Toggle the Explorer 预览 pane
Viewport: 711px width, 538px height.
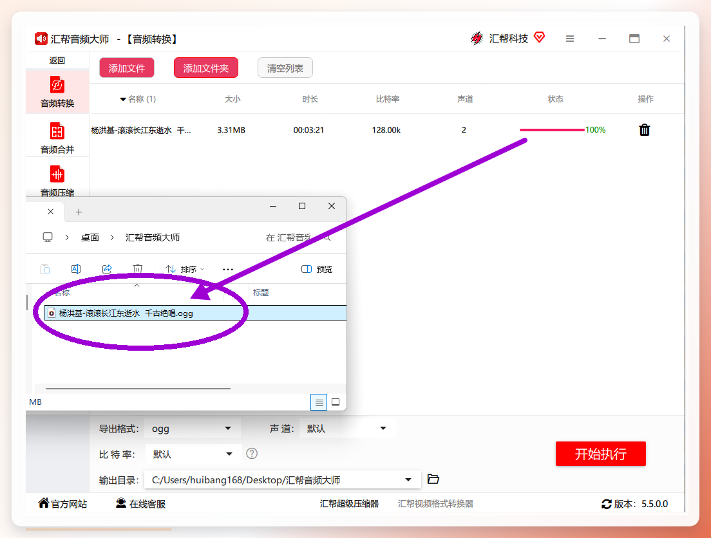coord(317,269)
